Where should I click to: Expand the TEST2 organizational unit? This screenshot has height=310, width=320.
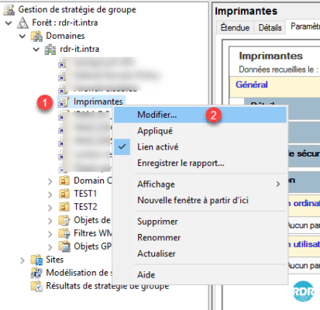click(50, 208)
